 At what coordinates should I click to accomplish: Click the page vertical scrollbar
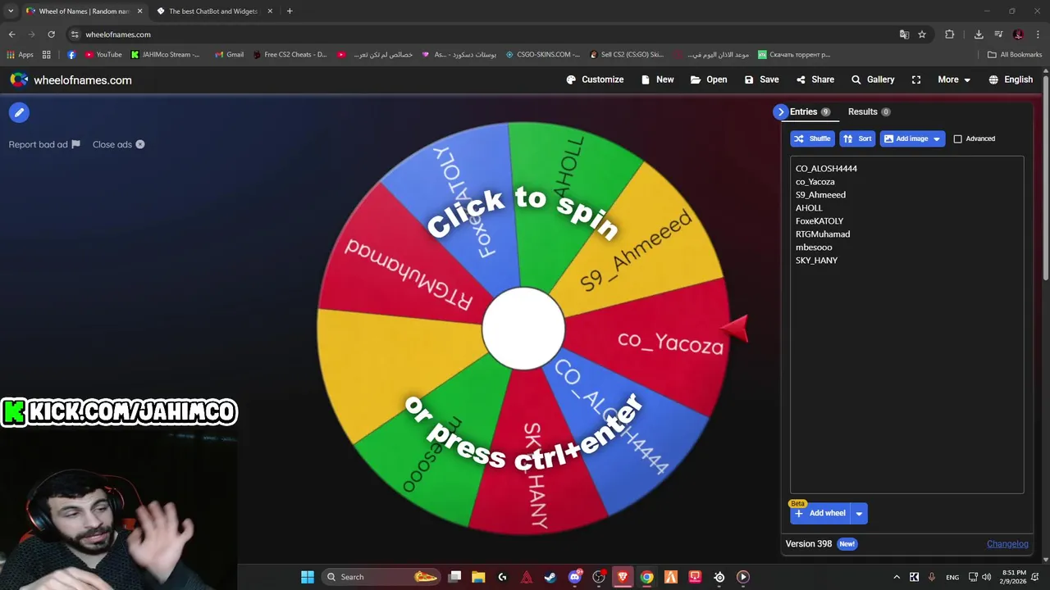[1046, 176]
